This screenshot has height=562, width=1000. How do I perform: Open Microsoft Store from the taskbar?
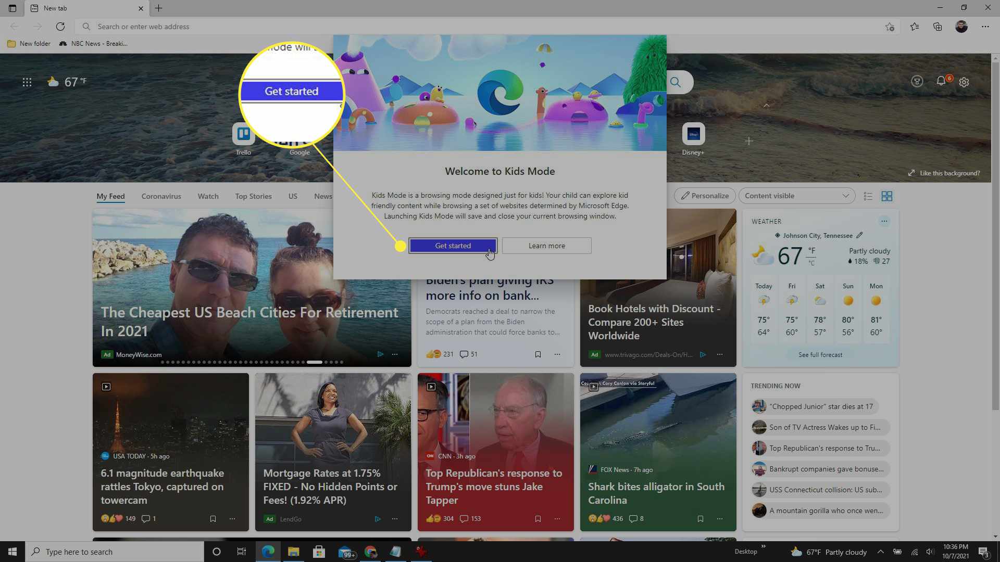click(x=319, y=552)
